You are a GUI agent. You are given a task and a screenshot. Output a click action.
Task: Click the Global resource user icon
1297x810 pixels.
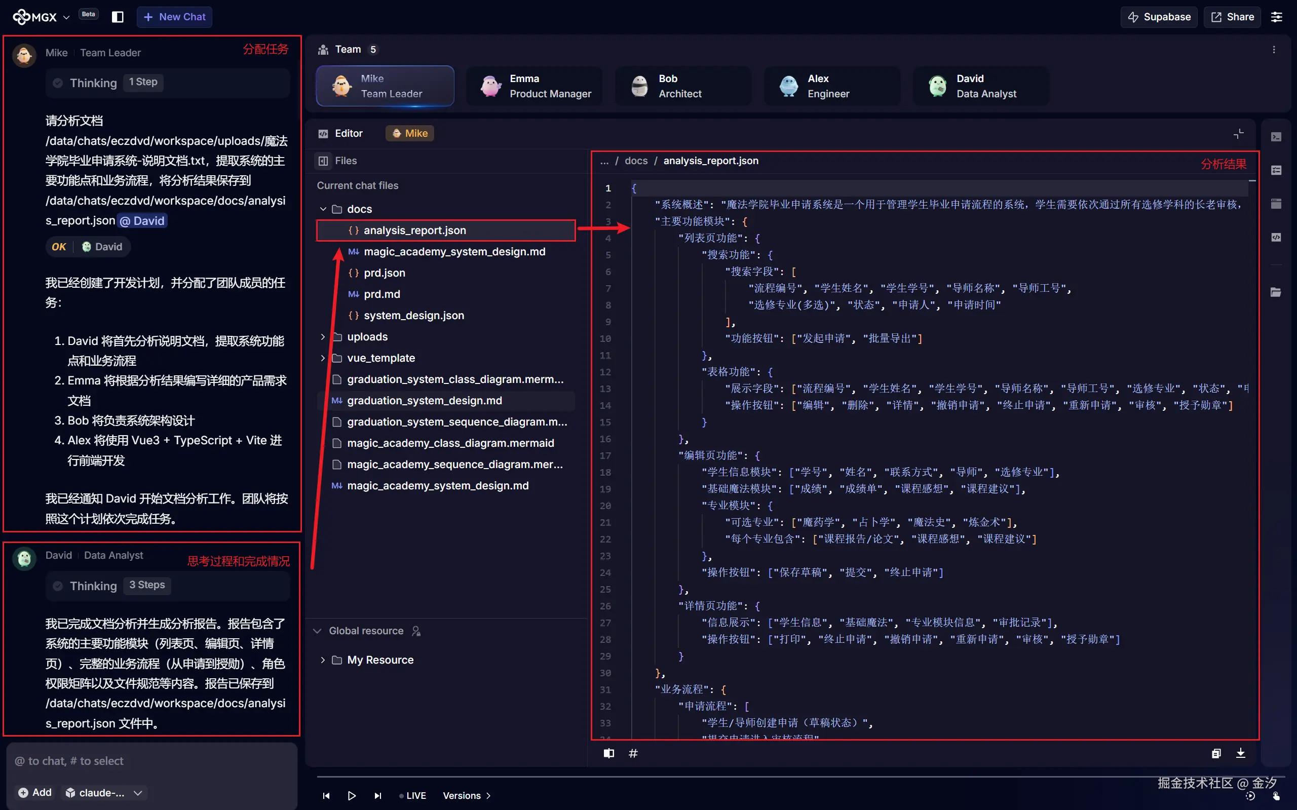click(x=416, y=631)
